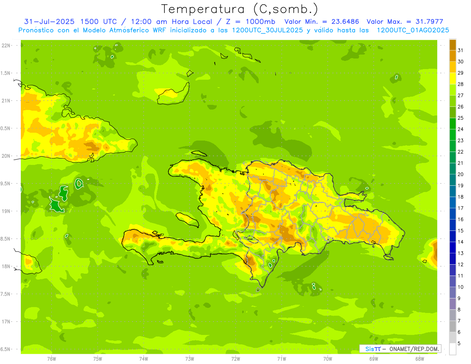Click the dark blue legend swatch between 12 and 13
Screen dimensions: 471x364
(453, 259)
